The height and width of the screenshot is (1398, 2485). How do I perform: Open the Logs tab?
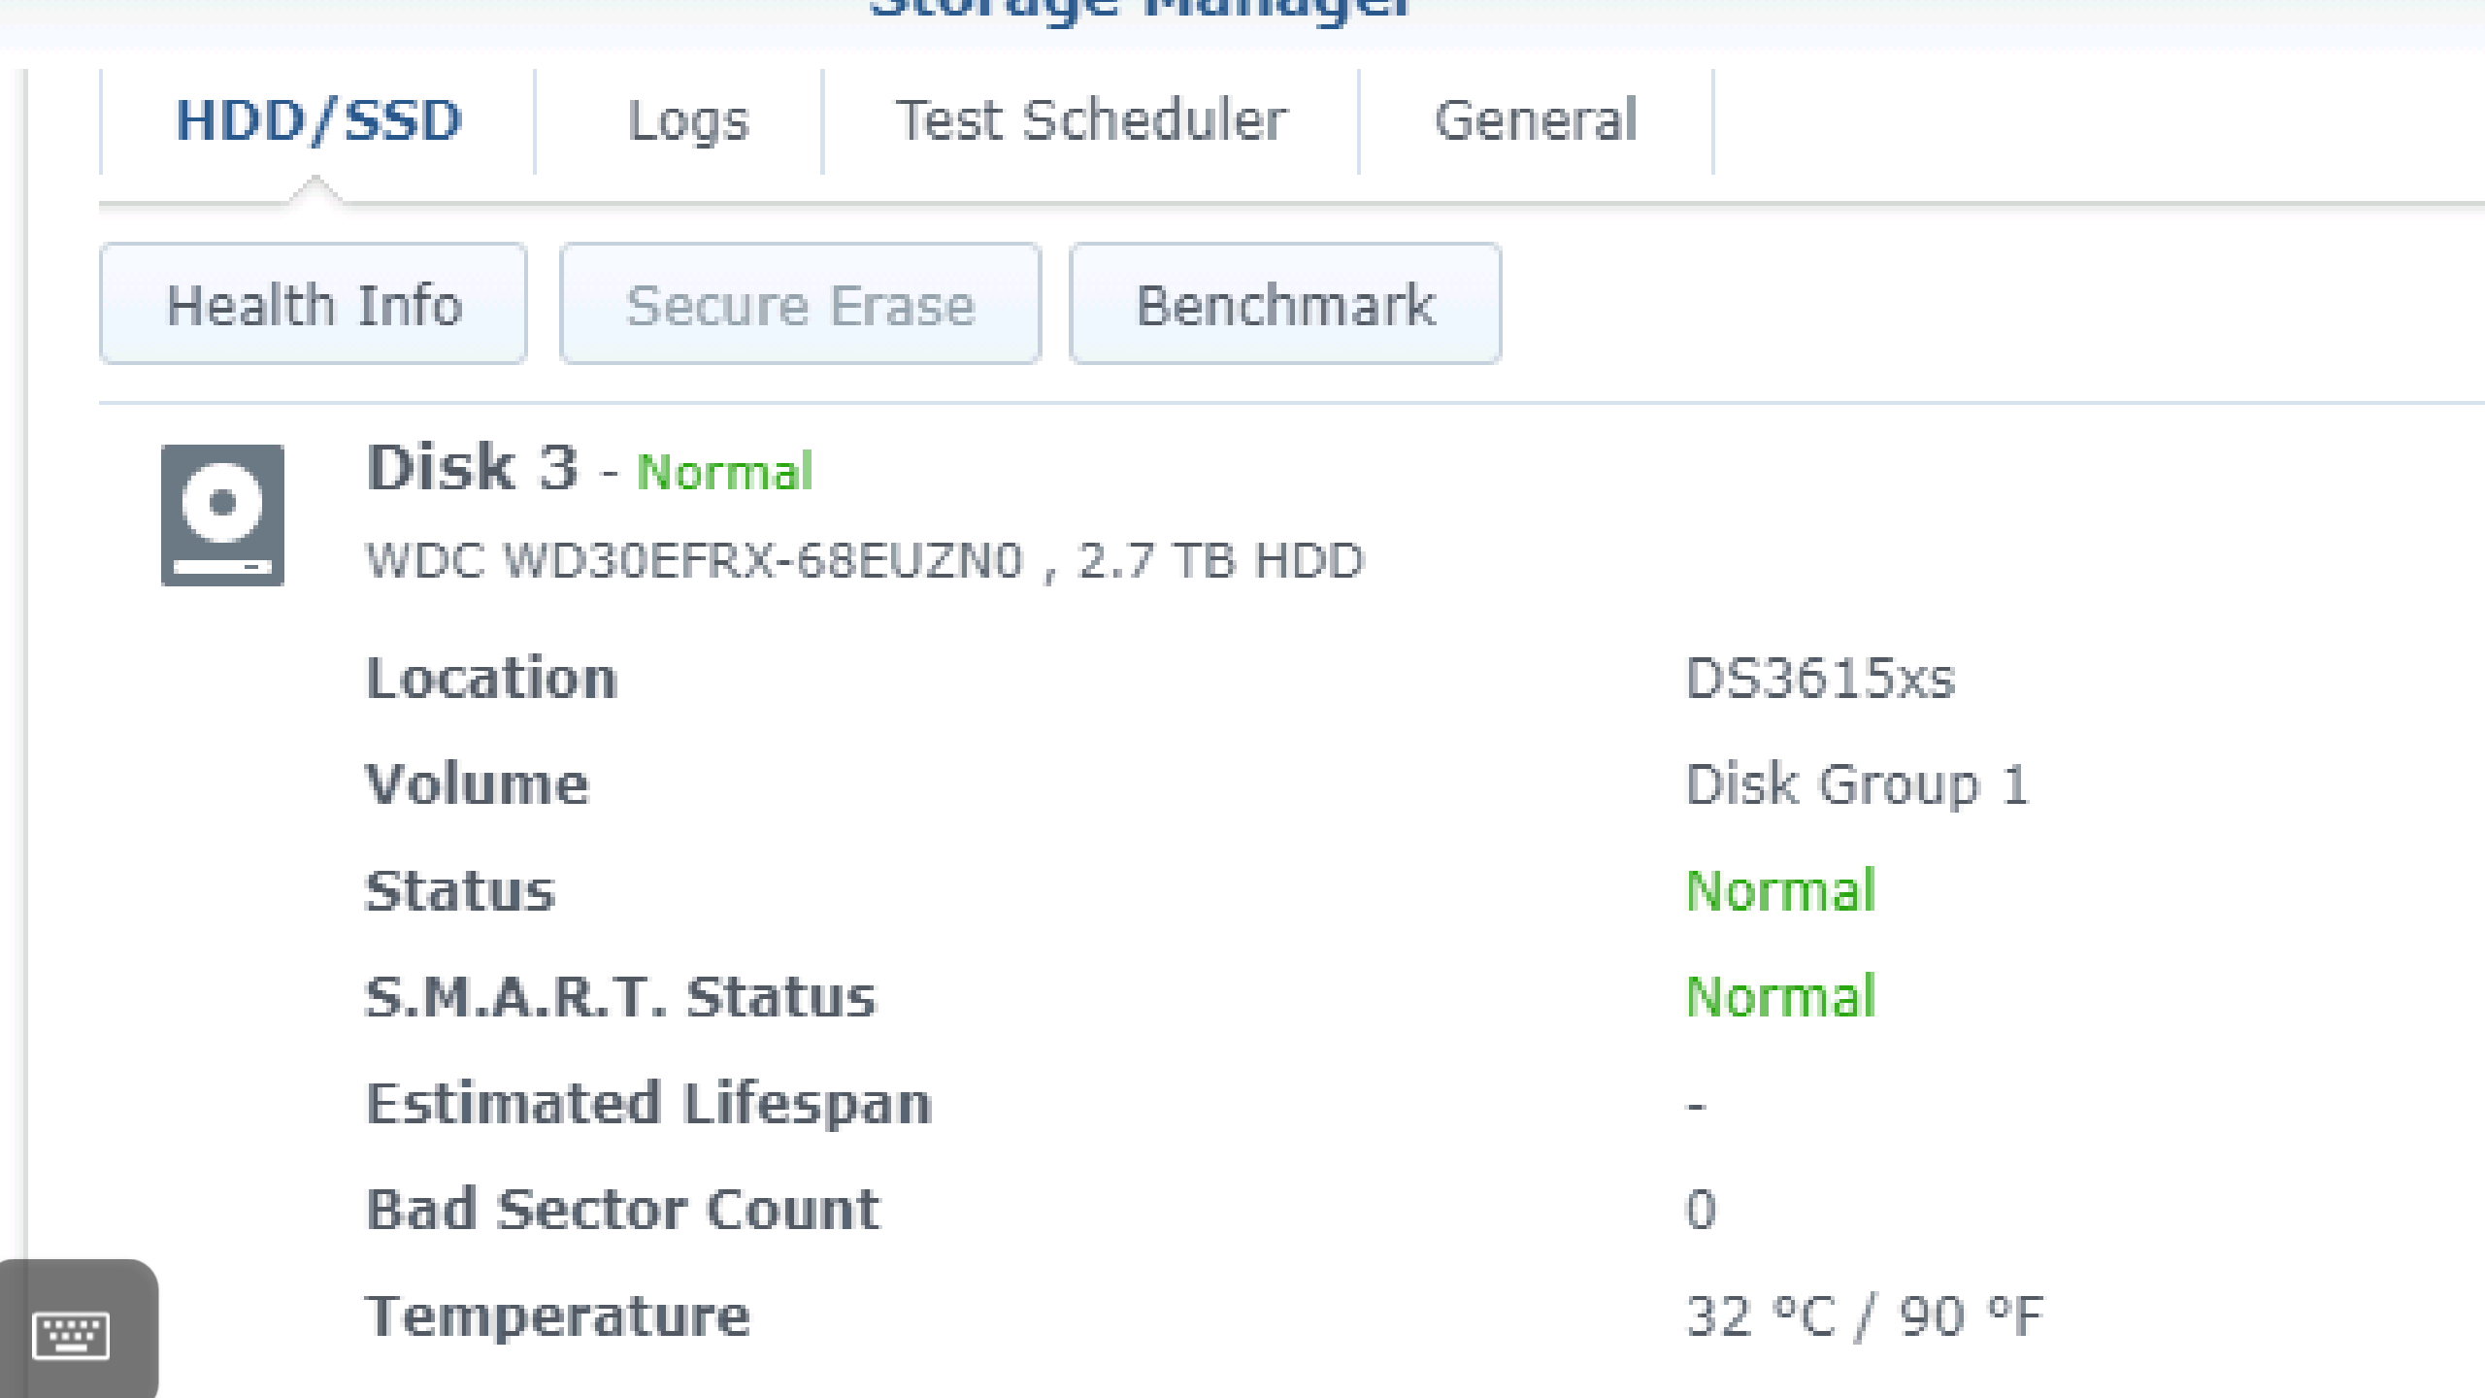688,121
